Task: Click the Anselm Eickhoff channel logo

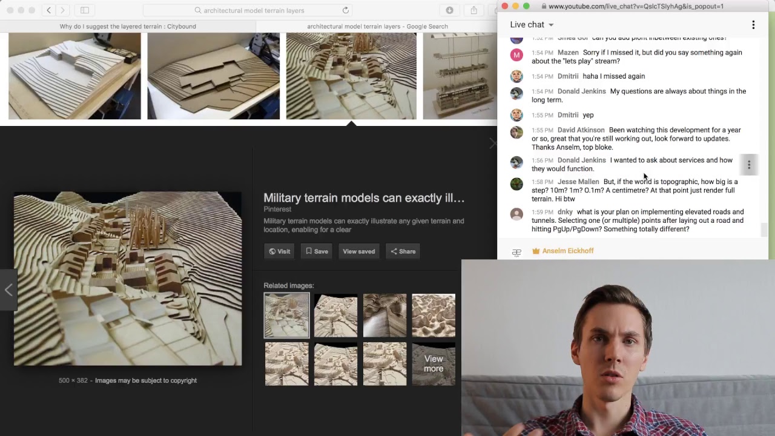Action: tap(516, 253)
